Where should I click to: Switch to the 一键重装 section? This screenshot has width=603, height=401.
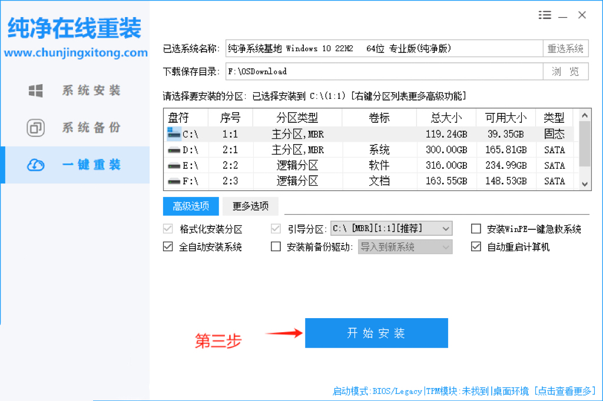click(x=75, y=165)
